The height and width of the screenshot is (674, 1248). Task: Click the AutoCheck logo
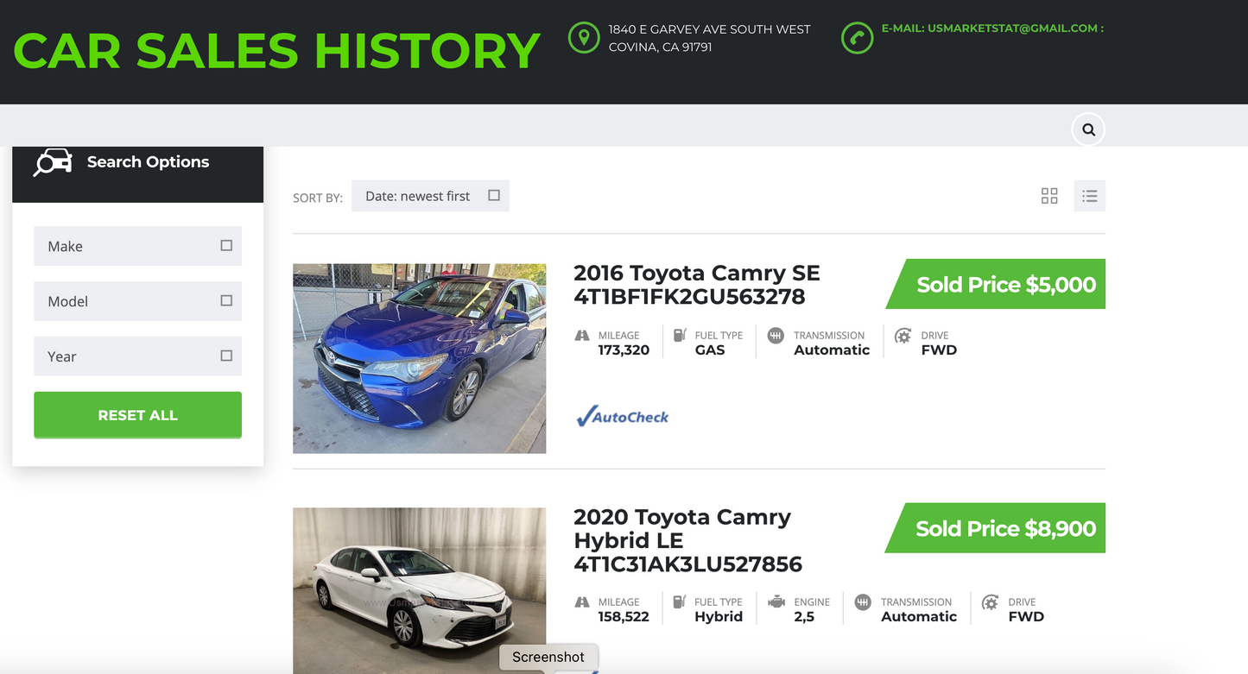623,417
